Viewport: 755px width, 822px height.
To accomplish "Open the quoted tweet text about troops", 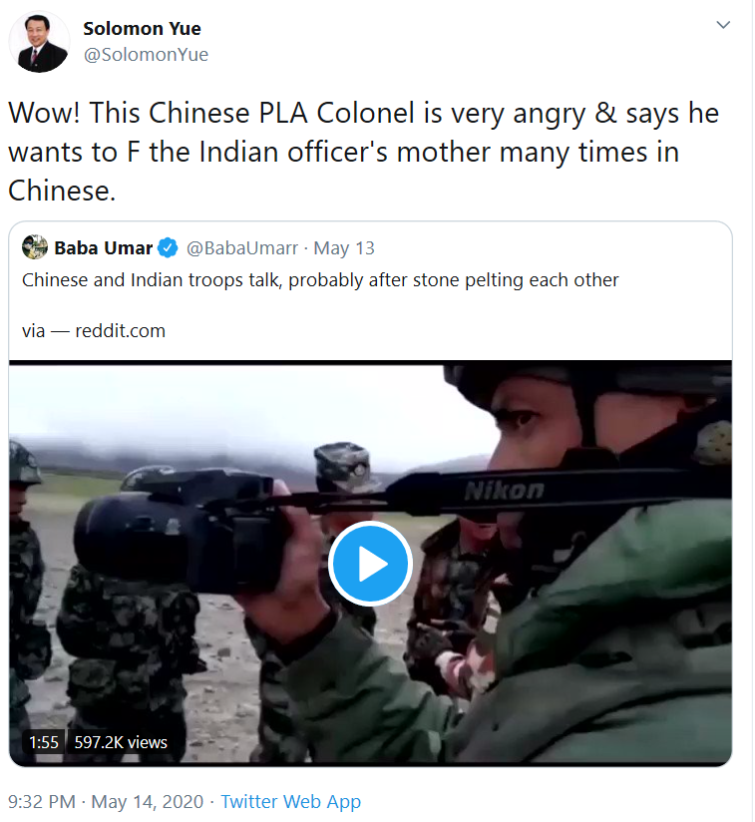I will pyautogui.click(x=320, y=280).
